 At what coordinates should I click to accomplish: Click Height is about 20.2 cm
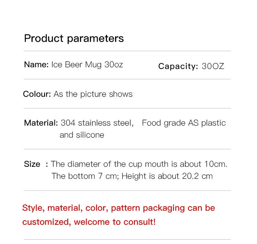[167, 176]
